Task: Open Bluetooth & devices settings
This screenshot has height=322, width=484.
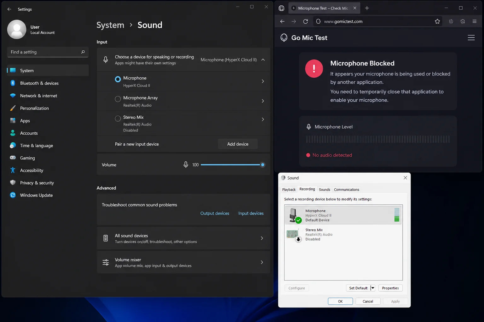Action: pos(48,83)
